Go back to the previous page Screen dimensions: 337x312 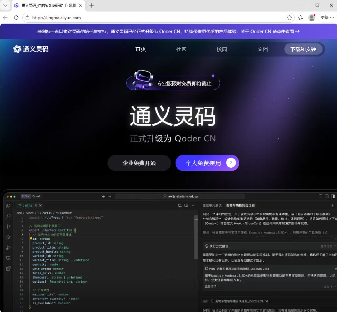click(5, 18)
